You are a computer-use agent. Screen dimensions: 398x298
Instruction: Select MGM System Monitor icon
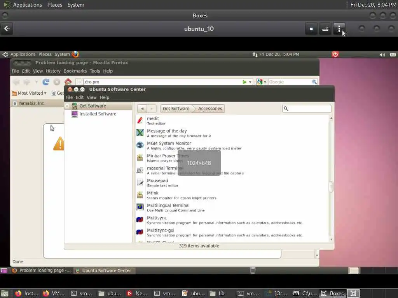coord(140,145)
